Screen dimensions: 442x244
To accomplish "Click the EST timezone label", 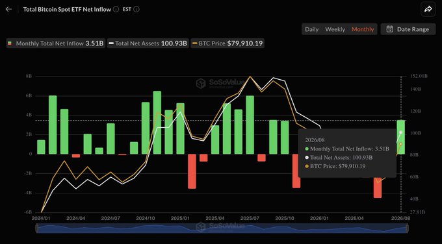I will point(127,9).
